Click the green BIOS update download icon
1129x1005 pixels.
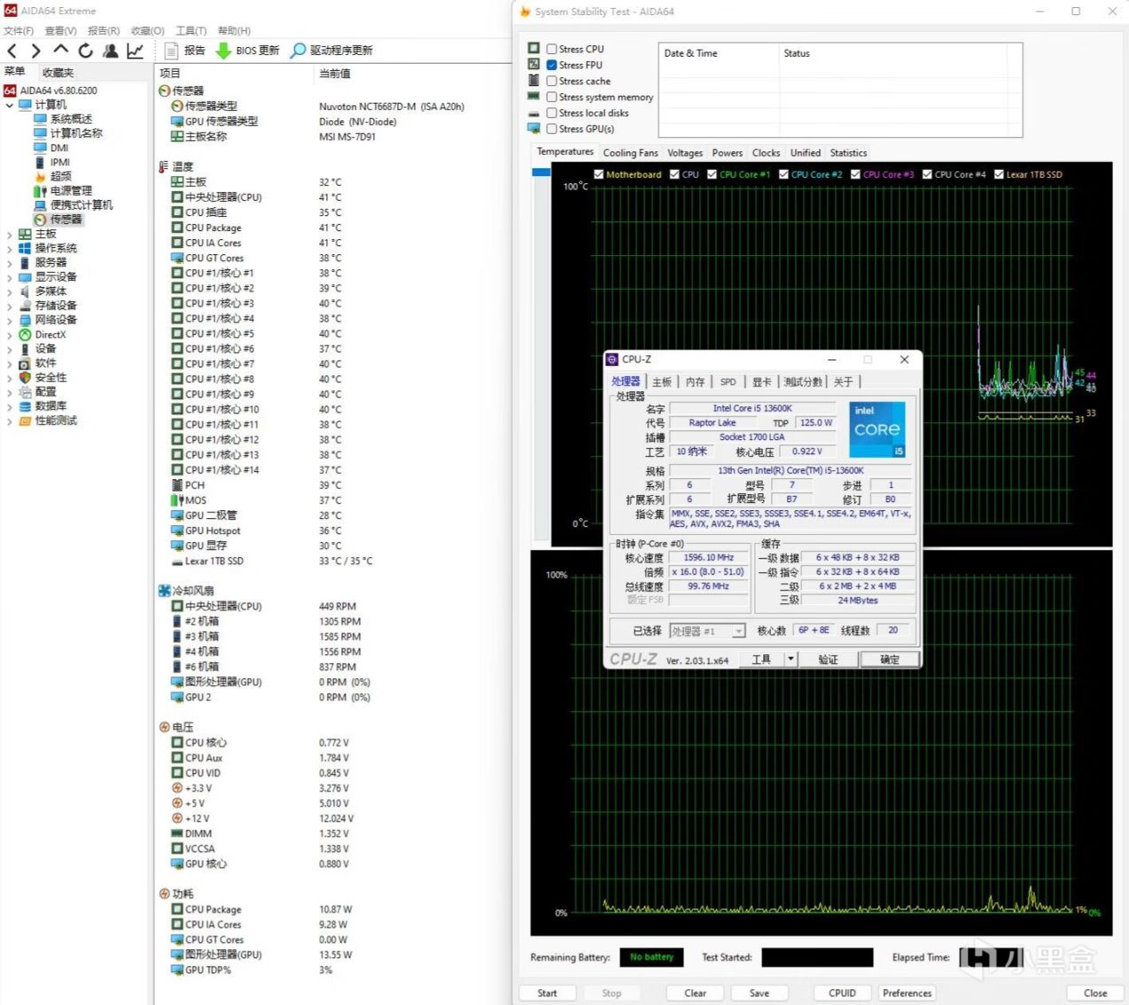click(x=223, y=51)
